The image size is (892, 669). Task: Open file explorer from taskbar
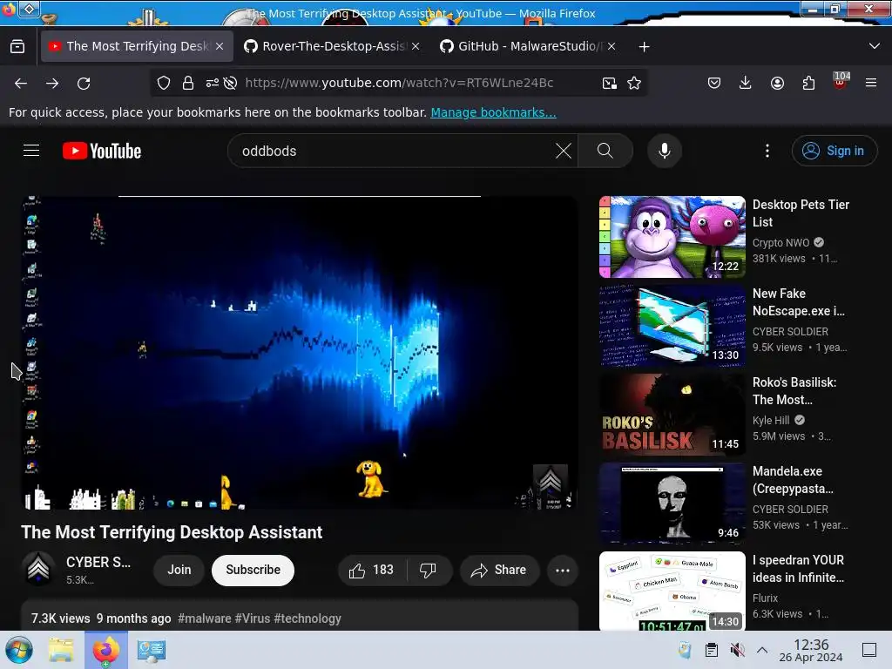[x=61, y=650]
